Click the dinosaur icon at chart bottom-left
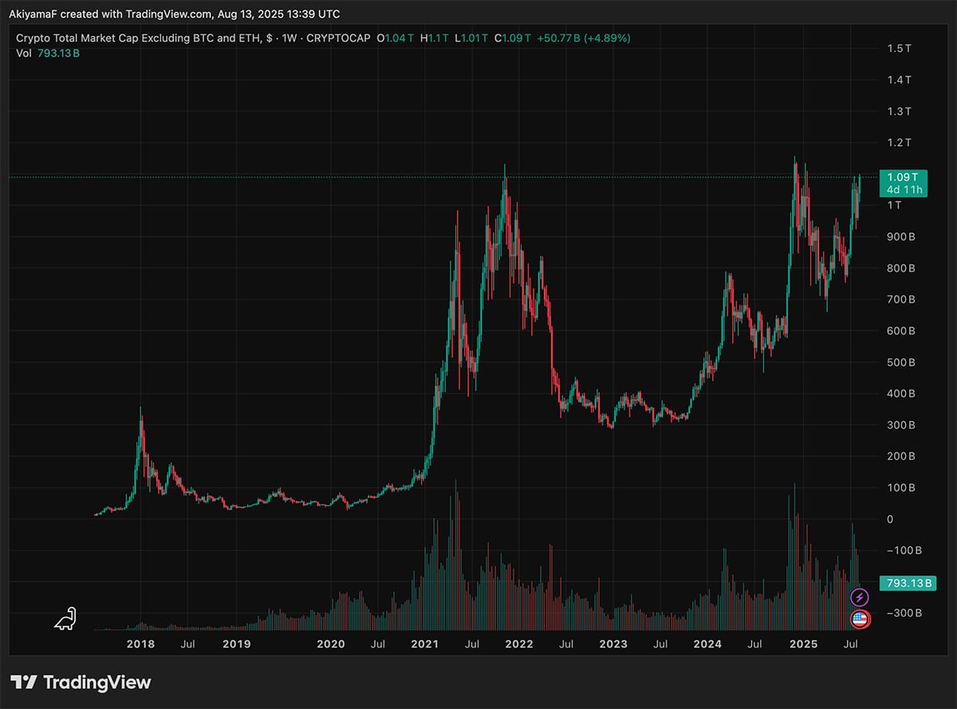This screenshot has height=709, width=957. click(65, 618)
